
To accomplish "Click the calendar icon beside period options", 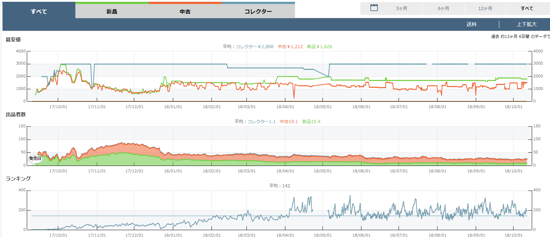I will [374, 8].
